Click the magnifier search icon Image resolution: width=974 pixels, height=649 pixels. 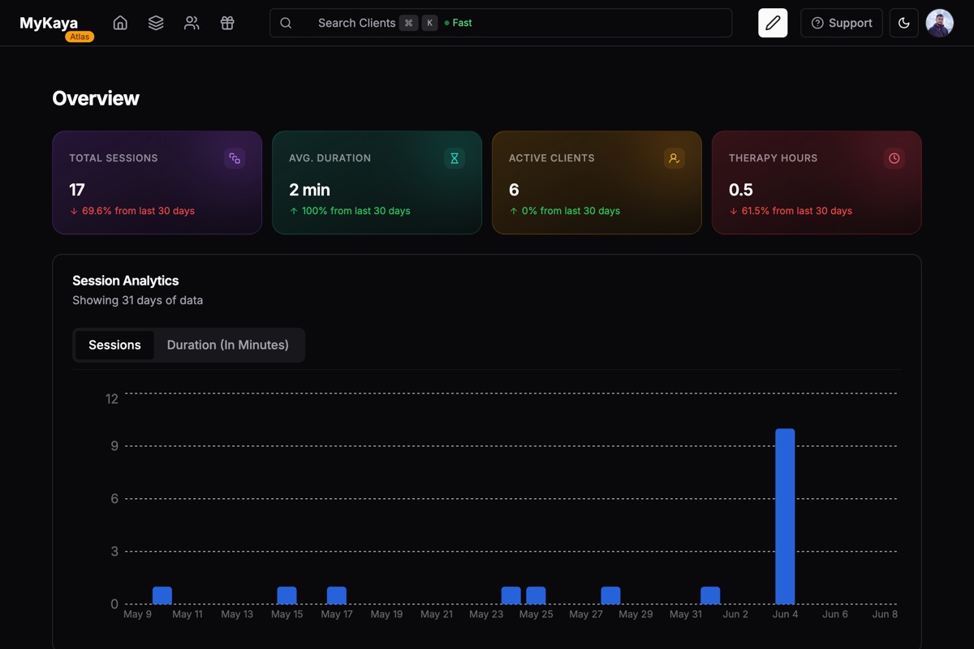point(286,23)
